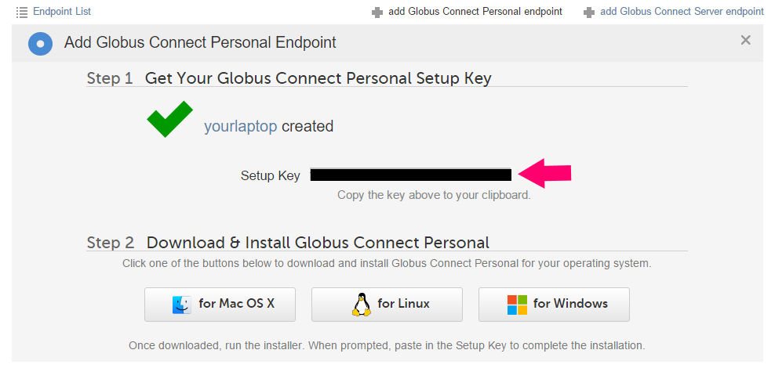This screenshot has width=775, height=368.
Task: Select add Globus Connect Personal endpoint
Action: pyautogui.click(x=475, y=12)
